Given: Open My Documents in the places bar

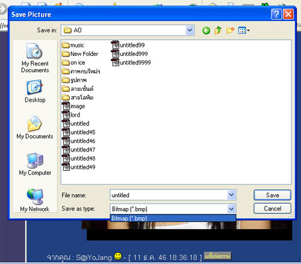Looking at the screenshot, I should tap(35, 127).
